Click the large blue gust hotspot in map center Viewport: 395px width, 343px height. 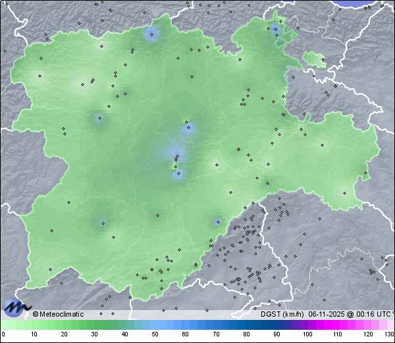(x=176, y=155)
